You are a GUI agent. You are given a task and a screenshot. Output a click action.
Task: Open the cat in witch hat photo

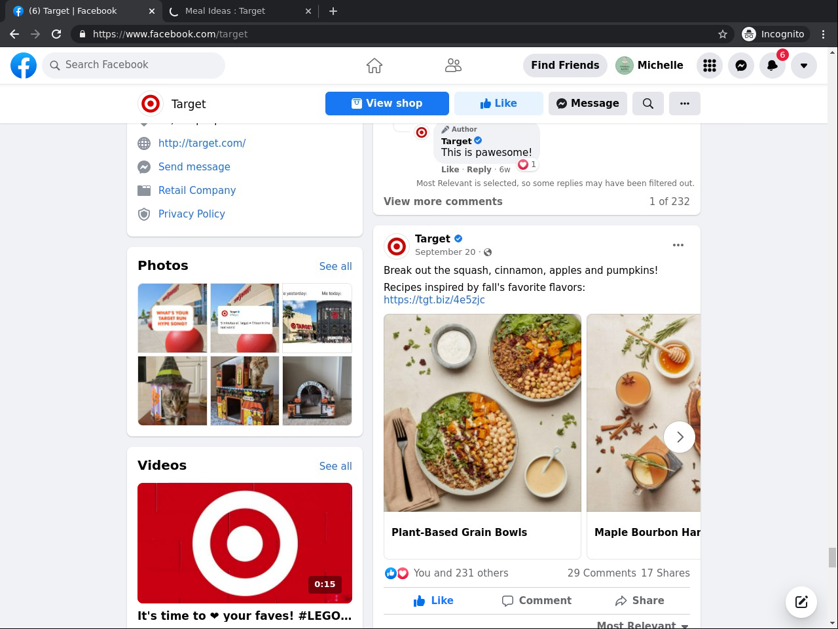[172, 391]
